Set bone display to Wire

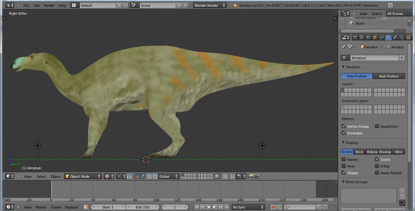click(x=398, y=152)
